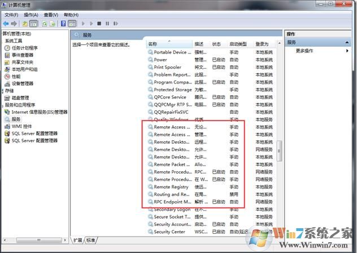Viewport: 357px width, 253px height.
Task: Sort by 登录为 column header
Action: click(264, 44)
